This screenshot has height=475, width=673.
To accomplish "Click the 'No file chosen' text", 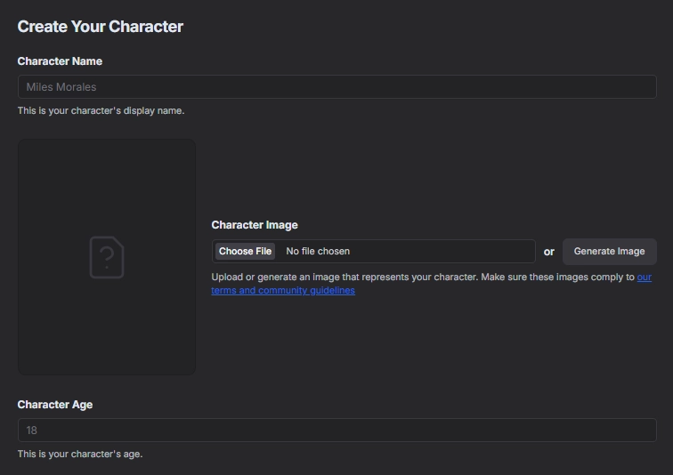I will click(318, 251).
